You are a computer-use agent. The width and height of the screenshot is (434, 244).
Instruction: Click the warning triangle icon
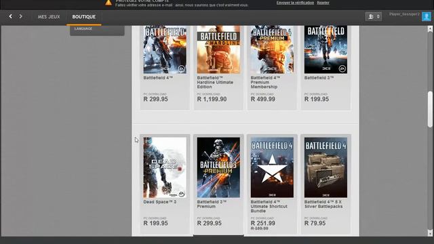[x=108, y=3]
